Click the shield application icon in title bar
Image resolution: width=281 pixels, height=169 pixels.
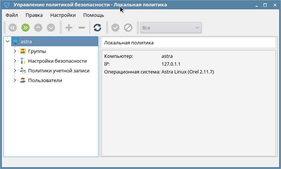pos(7,5)
